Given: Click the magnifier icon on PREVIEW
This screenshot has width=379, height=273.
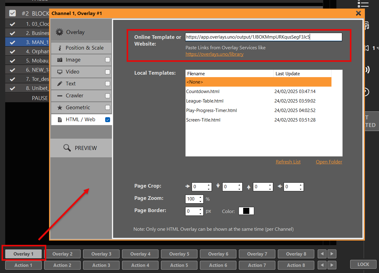Looking at the screenshot, I should point(67,148).
